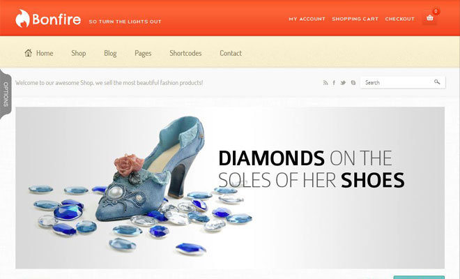This screenshot has width=460, height=279.
Task: Open the Facebook social icon
Action: click(x=334, y=83)
